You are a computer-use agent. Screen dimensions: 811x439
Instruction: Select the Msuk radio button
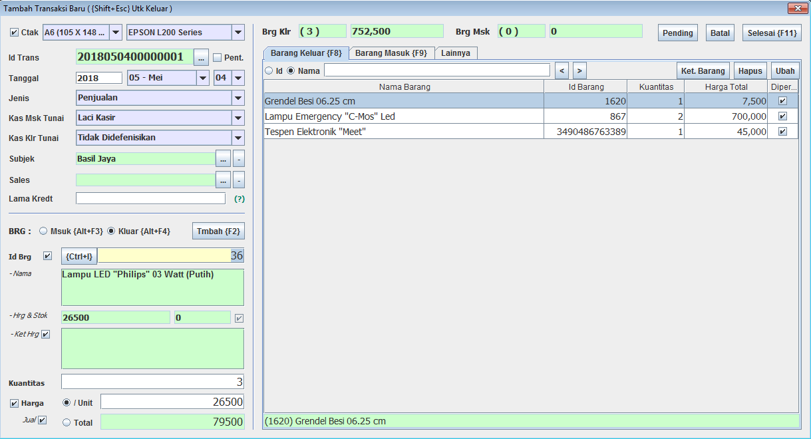[x=44, y=231]
